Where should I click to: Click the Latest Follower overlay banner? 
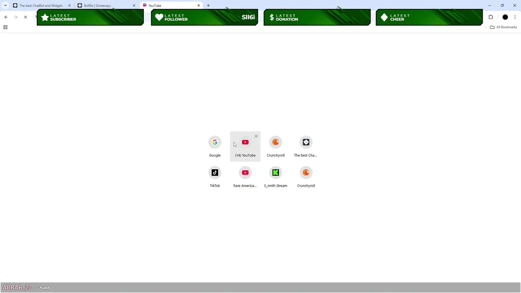coord(204,17)
